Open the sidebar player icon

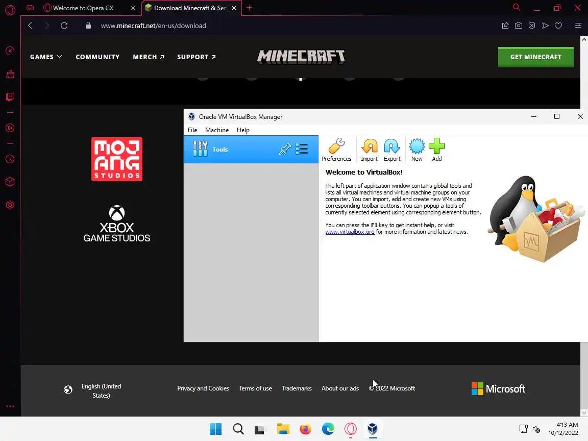click(x=10, y=128)
